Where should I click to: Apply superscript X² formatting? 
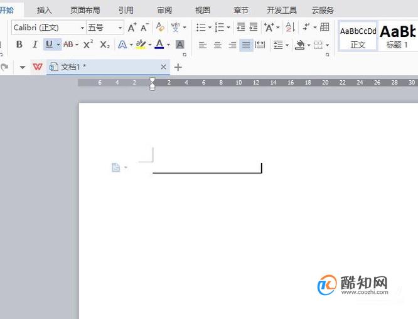[x=88, y=44]
